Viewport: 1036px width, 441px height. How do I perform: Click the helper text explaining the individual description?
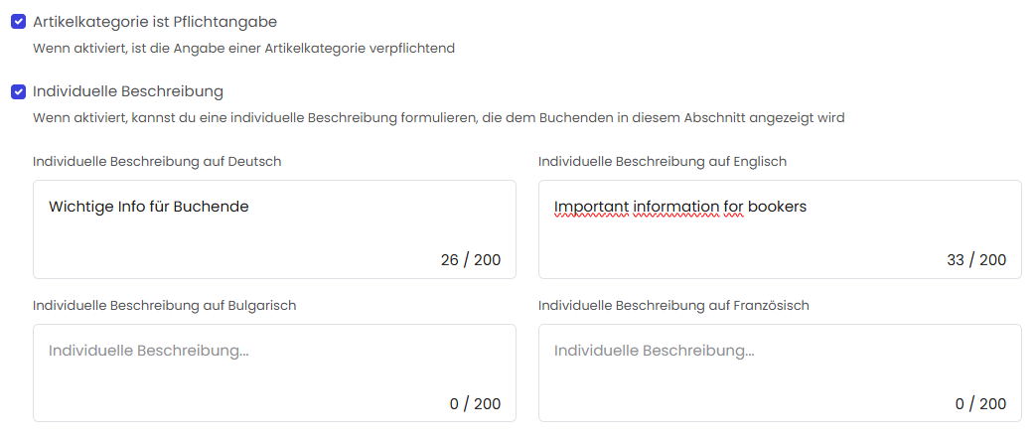click(x=438, y=118)
